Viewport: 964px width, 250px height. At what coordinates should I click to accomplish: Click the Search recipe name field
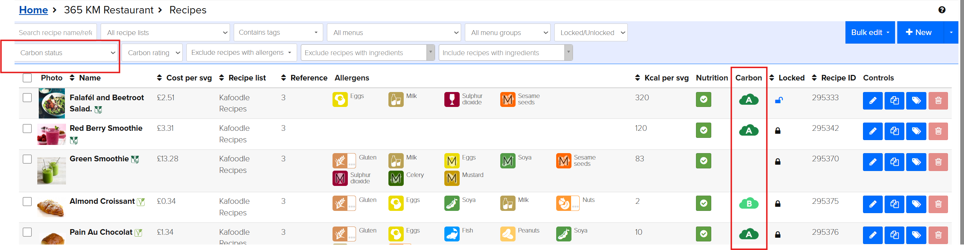(x=56, y=32)
